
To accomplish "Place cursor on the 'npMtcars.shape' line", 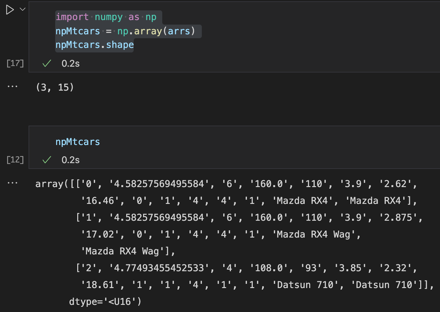I will pos(94,45).
